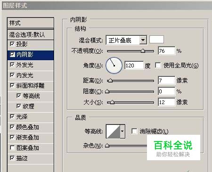This screenshot has width=212, height=172.
Task: Click the angle value field 120
Action: [134, 66]
